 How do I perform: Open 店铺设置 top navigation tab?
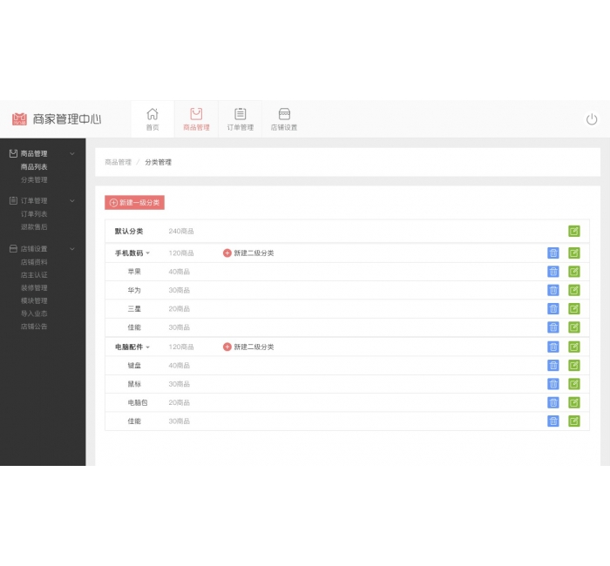tap(284, 119)
